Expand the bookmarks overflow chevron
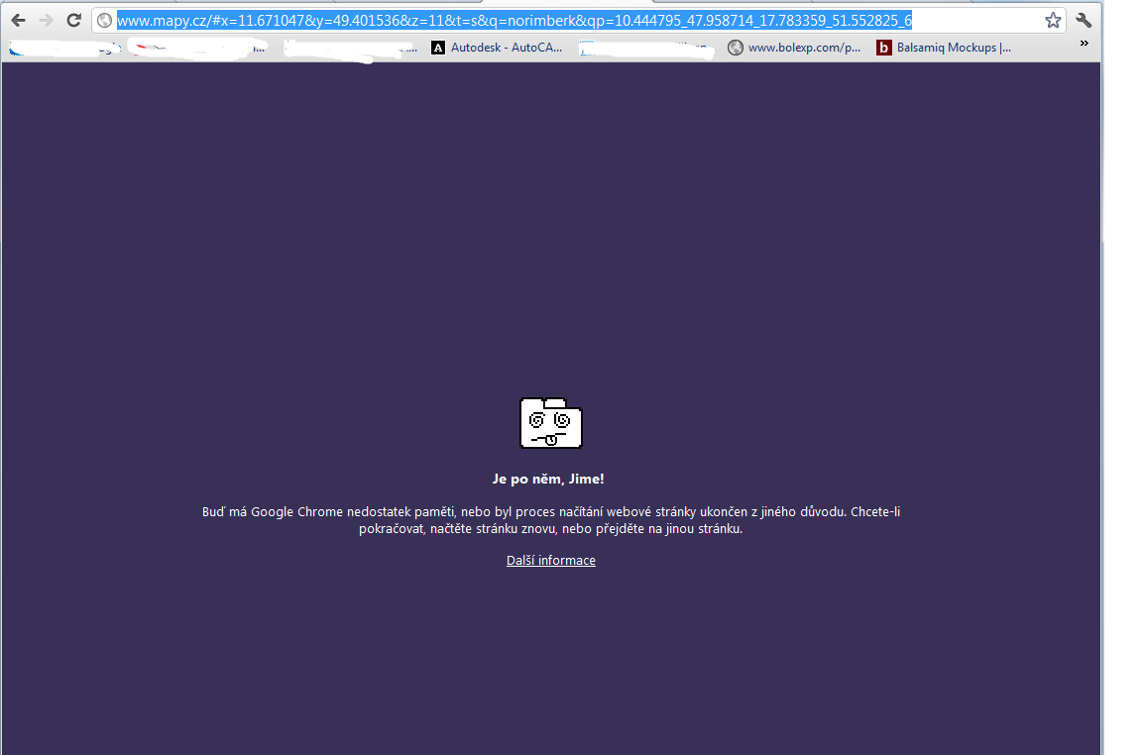The height and width of the screenshot is (755, 1142). pos(1084,45)
